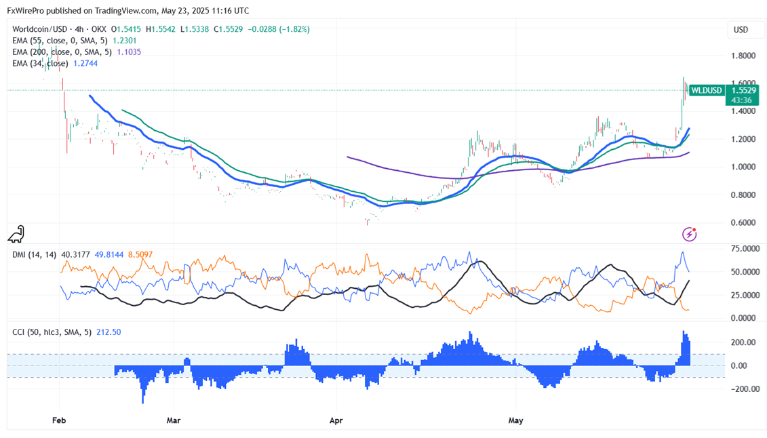This screenshot has height=438, width=767.
Task: Click the 1.0000 price axis label
Action: [x=743, y=167]
